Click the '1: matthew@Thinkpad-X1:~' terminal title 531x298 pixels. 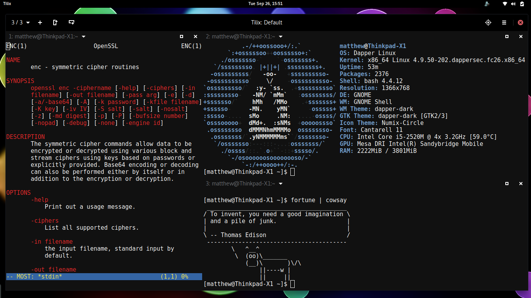click(x=44, y=36)
